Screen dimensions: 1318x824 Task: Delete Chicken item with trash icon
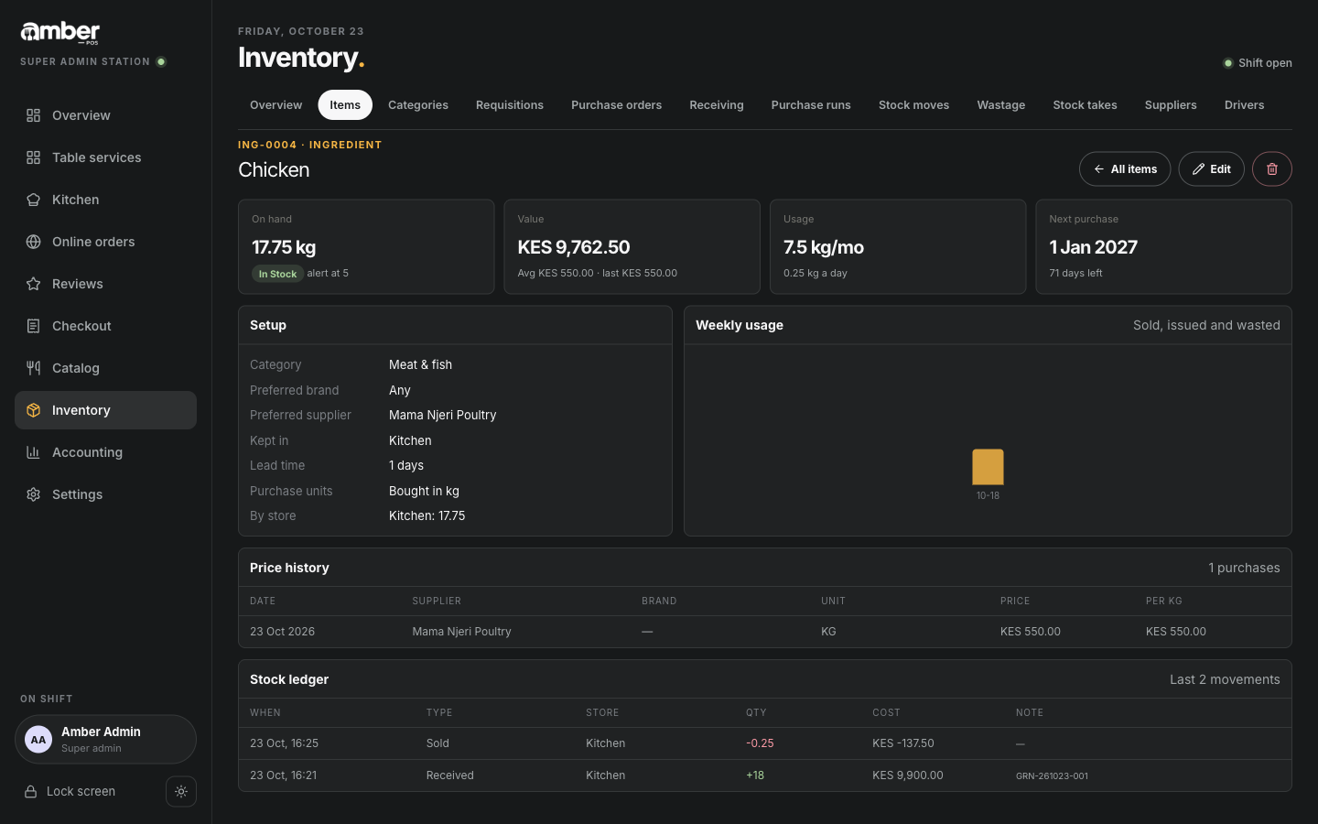click(x=1272, y=169)
